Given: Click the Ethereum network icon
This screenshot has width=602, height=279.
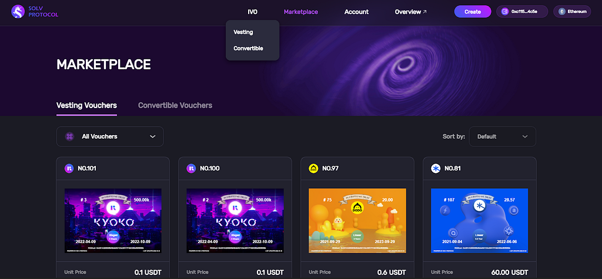Looking at the screenshot, I should pyautogui.click(x=561, y=12).
